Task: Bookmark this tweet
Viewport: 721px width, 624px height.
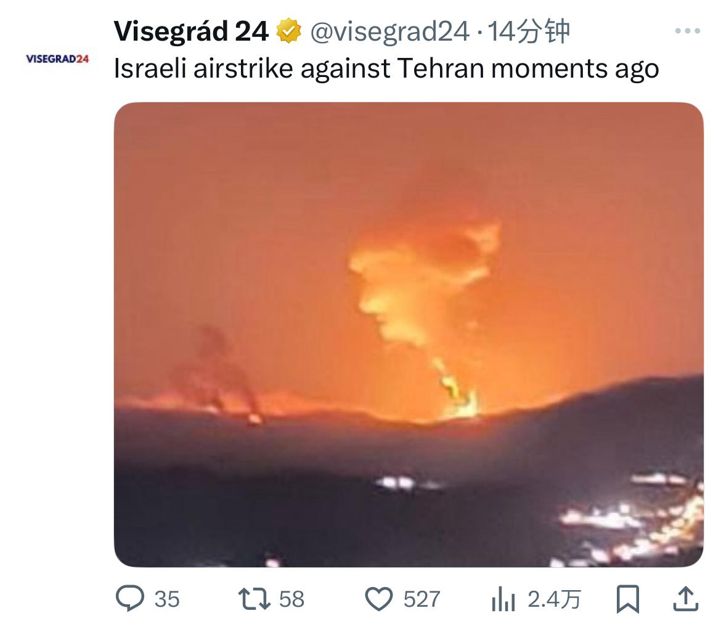Action: pyautogui.click(x=628, y=599)
